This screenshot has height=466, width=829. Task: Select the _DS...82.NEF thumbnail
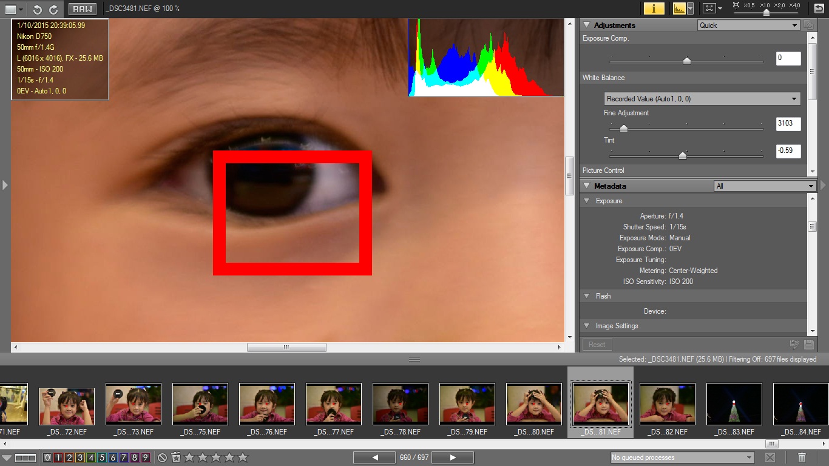(x=667, y=404)
